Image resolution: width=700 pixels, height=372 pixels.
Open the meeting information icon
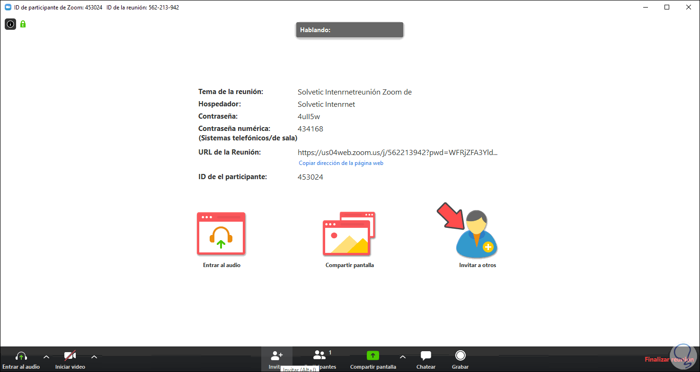pos(10,24)
